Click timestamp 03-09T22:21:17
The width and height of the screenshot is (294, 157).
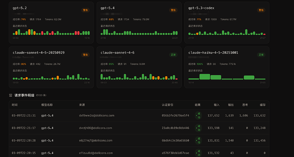tap(23, 128)
